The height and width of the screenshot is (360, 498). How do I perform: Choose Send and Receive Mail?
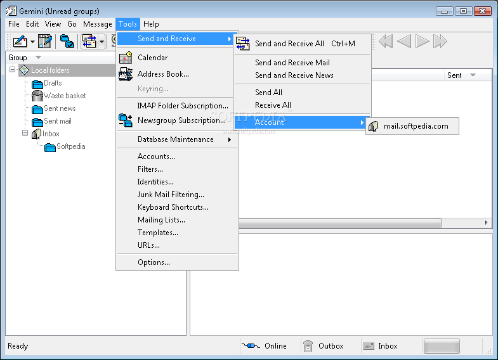point(303,63)
